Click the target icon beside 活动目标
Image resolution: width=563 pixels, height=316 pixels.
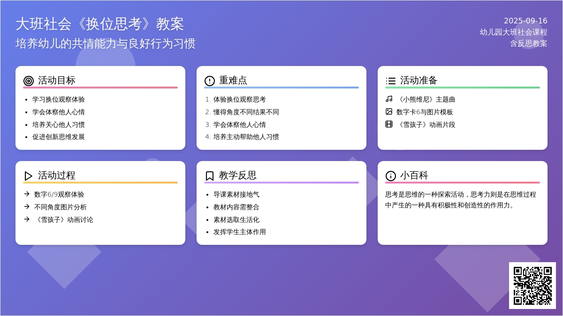coord(29,81)
